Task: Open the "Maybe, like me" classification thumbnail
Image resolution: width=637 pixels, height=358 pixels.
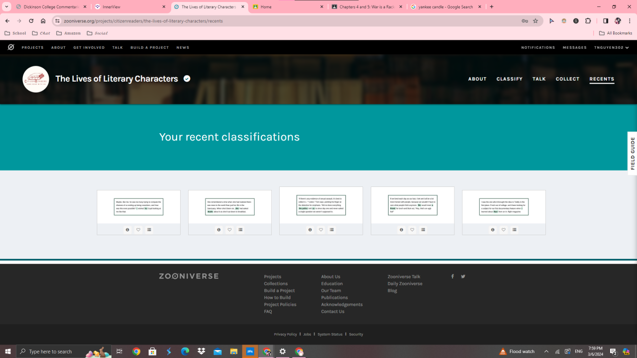Action: coord(139,207)
